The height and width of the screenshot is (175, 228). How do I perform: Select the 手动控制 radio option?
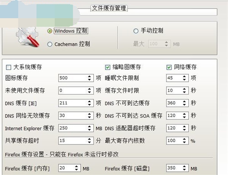[x=136, y=31]
